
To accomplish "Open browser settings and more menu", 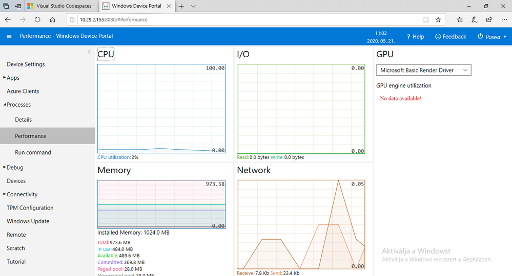I will [x=504, y=20].
